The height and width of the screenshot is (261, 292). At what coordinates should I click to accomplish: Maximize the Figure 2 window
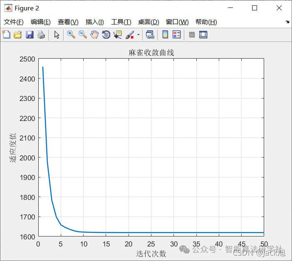[255, 8]
